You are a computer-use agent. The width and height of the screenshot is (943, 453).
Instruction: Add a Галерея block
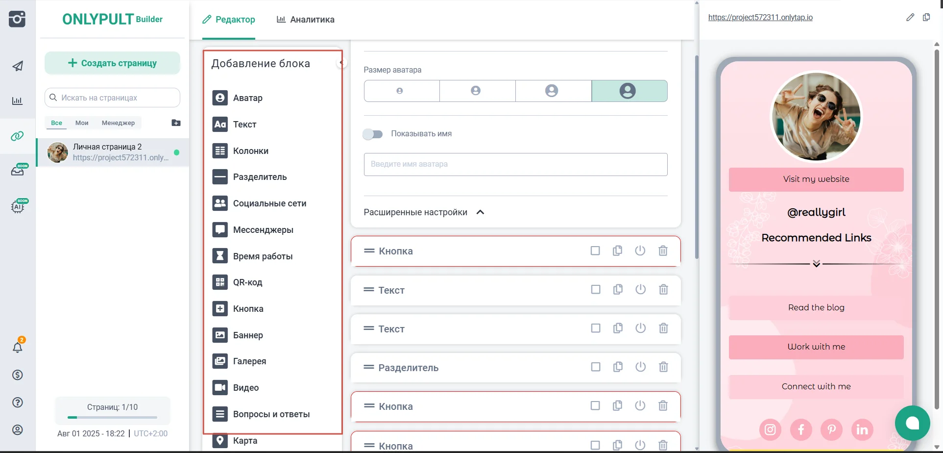pyautogui.click(x=240, y=361)
